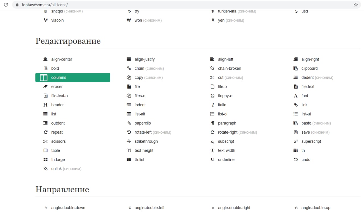Image resolution: width=364 pixels, height=213 pixels.
Task: Open the angle-double-up link
Action: point(316,208)
